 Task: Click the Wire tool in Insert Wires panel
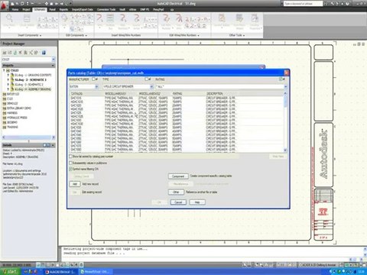click(99, 21)
